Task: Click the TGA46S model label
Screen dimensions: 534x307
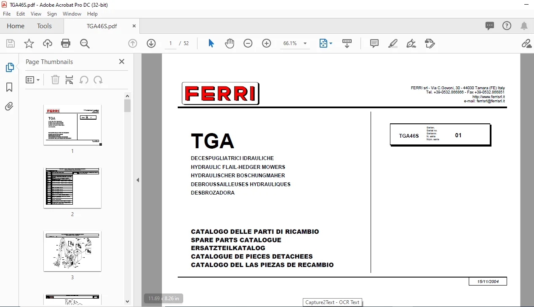Action: click(409, 136)
